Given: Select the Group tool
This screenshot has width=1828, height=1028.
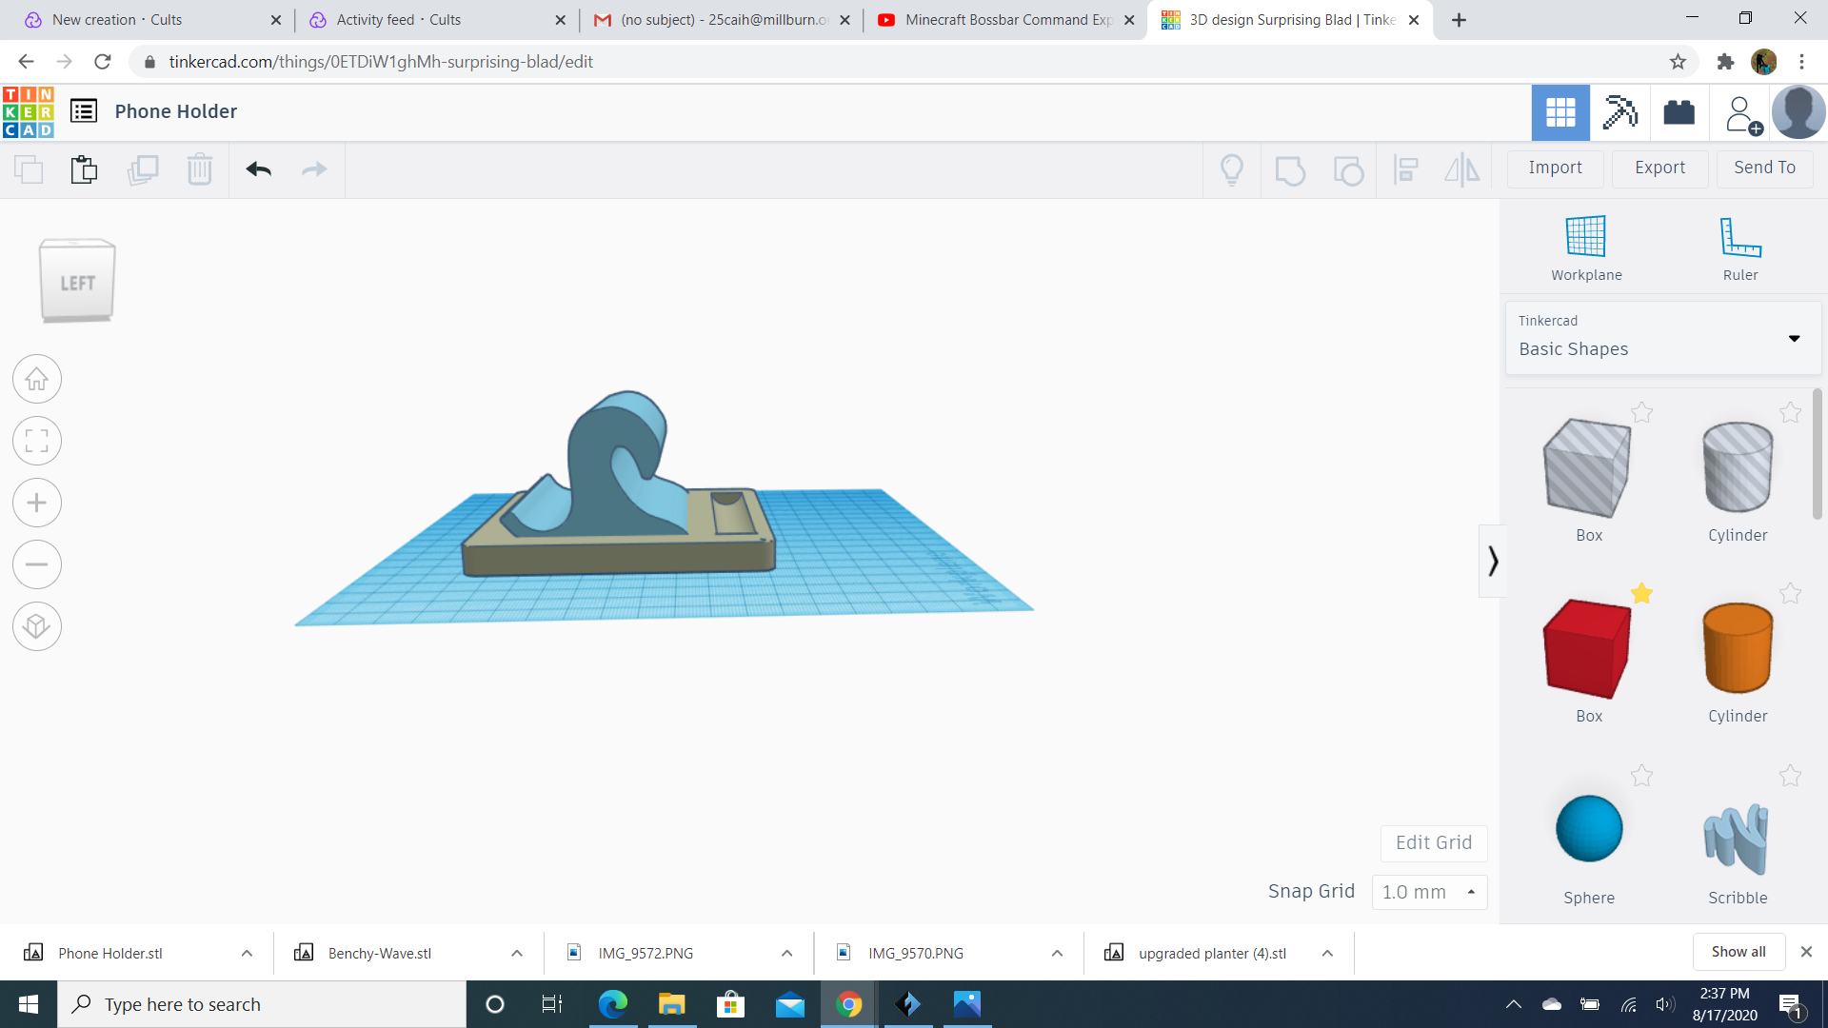Looking at the screenshot, I should click(1290, 169).
